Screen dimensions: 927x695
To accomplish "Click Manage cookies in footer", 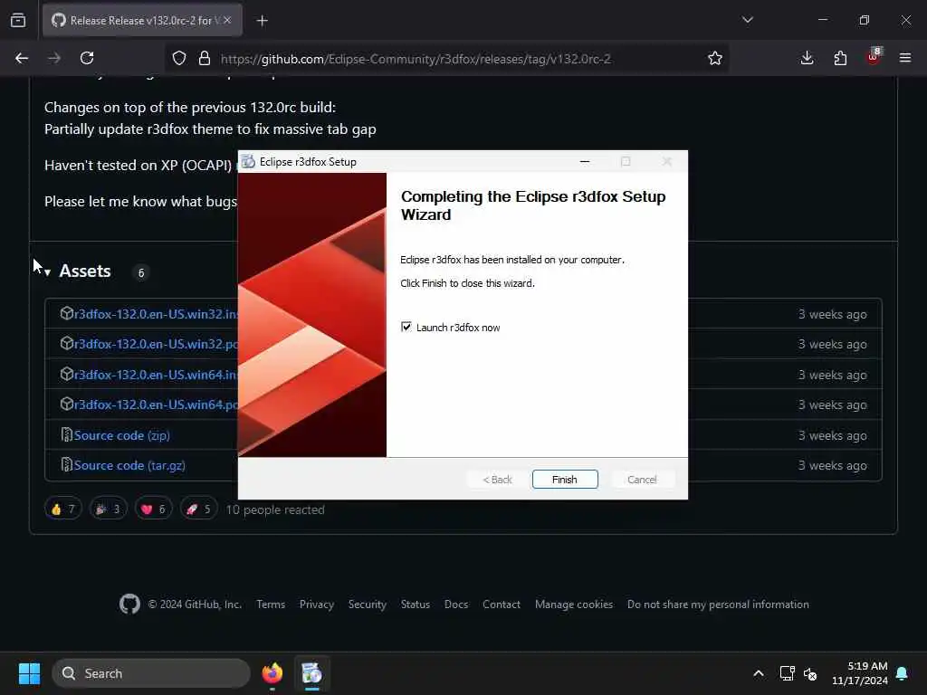I will (x=573, y=604).
